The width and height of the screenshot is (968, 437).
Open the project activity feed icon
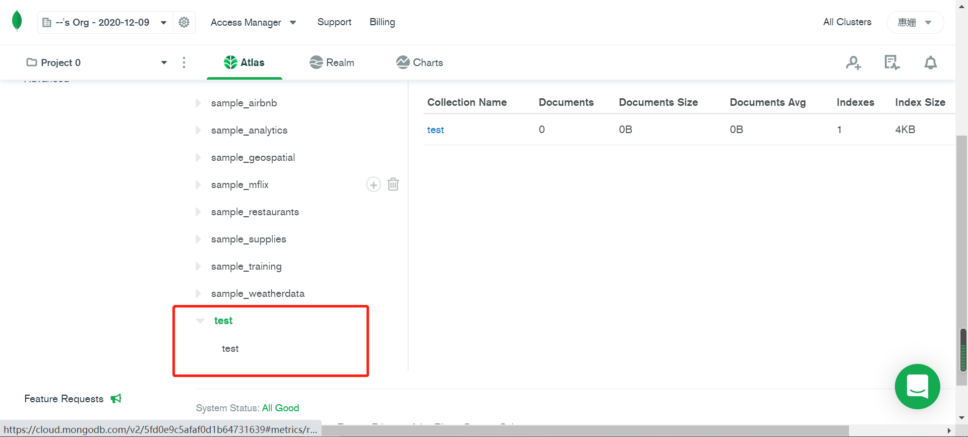[x=892, y=63]
